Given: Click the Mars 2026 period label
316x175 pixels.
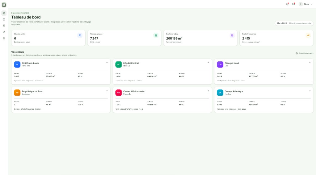Looking at the screenshot, I should pos(282,23).
